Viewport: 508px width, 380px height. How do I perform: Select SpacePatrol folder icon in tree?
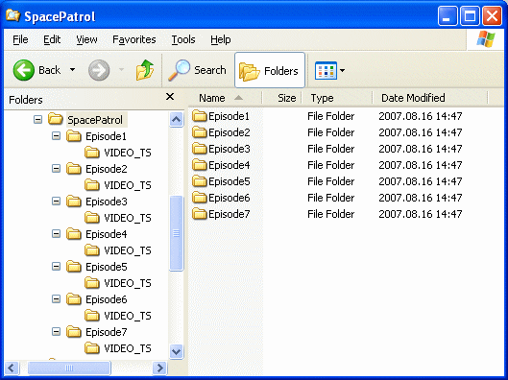(56, 119)
